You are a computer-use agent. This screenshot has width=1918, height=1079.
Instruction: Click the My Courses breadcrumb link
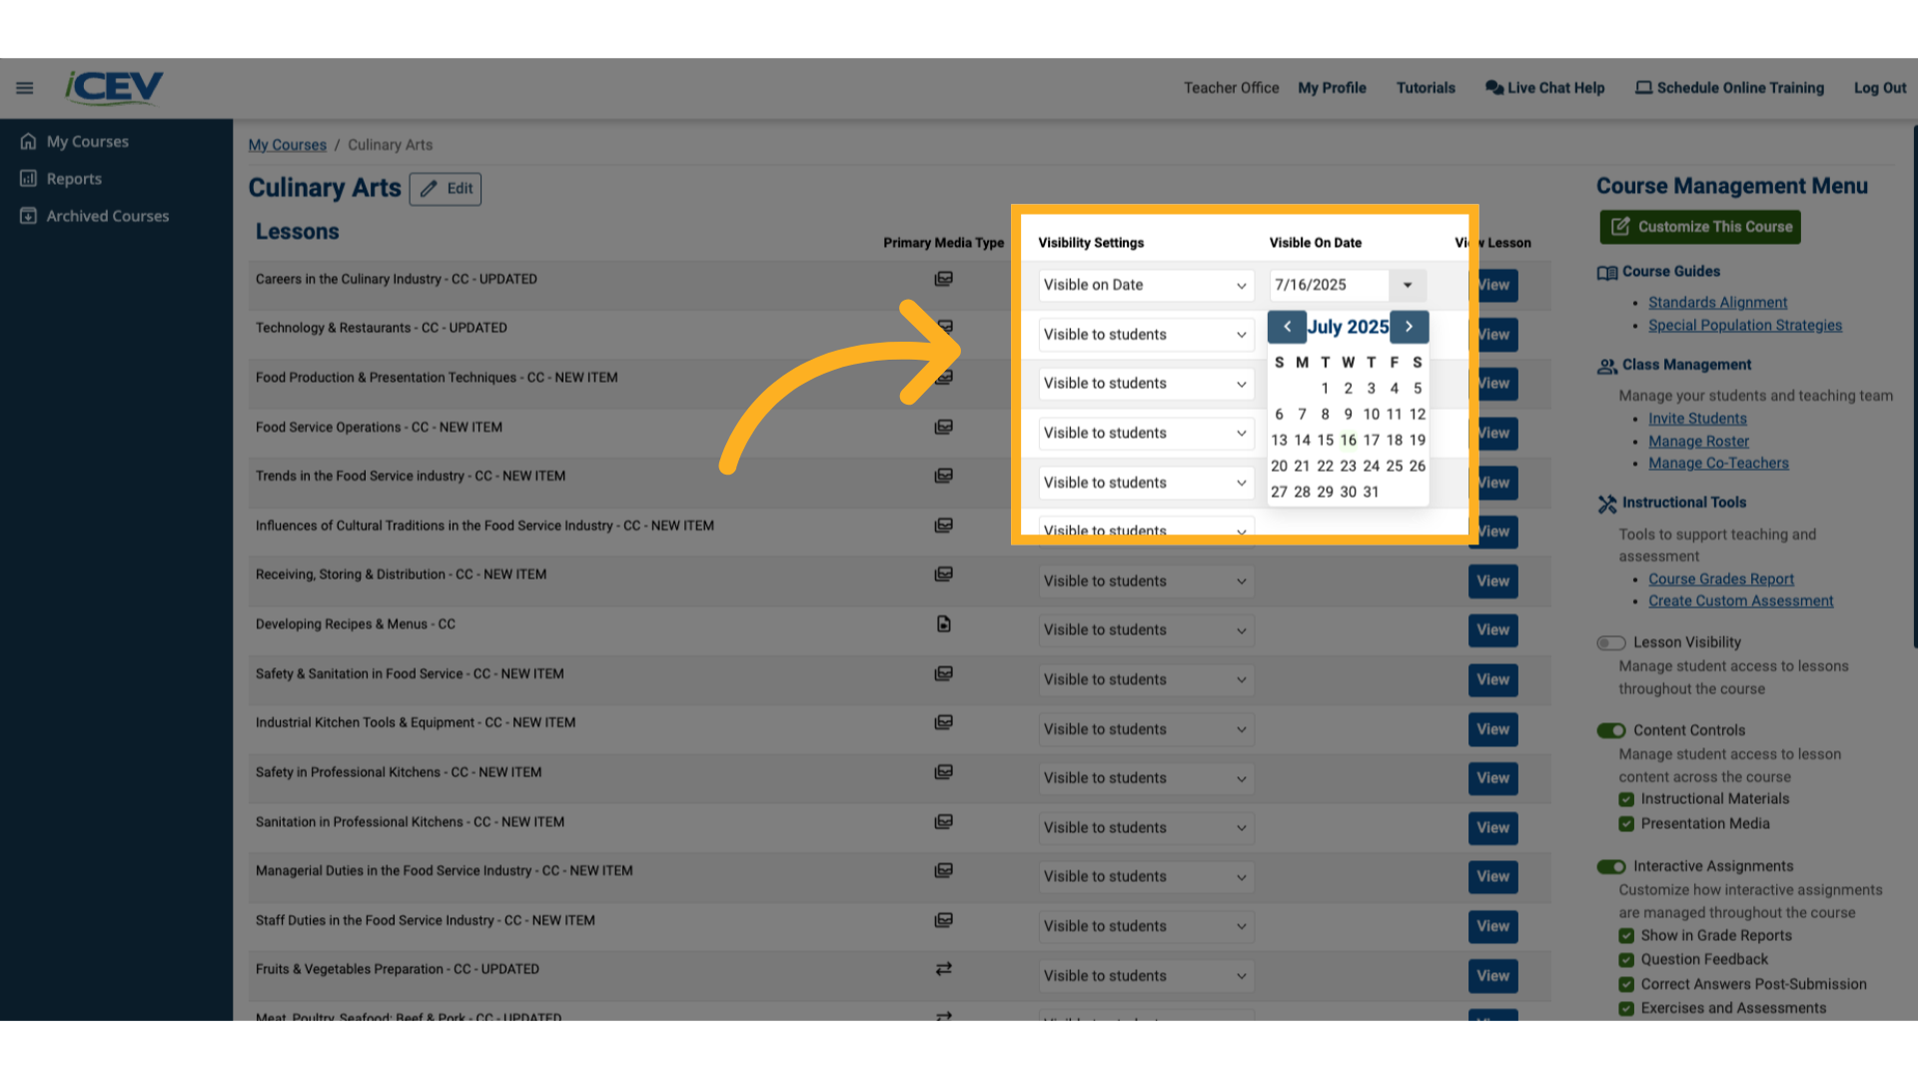[x=288, y=145]
